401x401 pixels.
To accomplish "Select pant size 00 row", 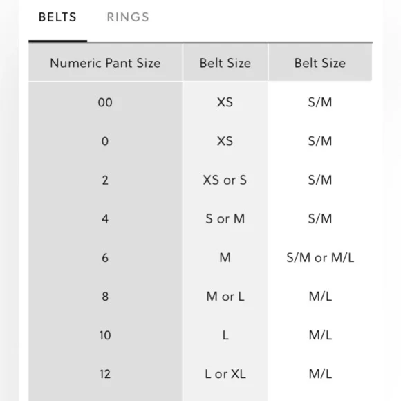I will pyautogui.click(x=200, y=102).
